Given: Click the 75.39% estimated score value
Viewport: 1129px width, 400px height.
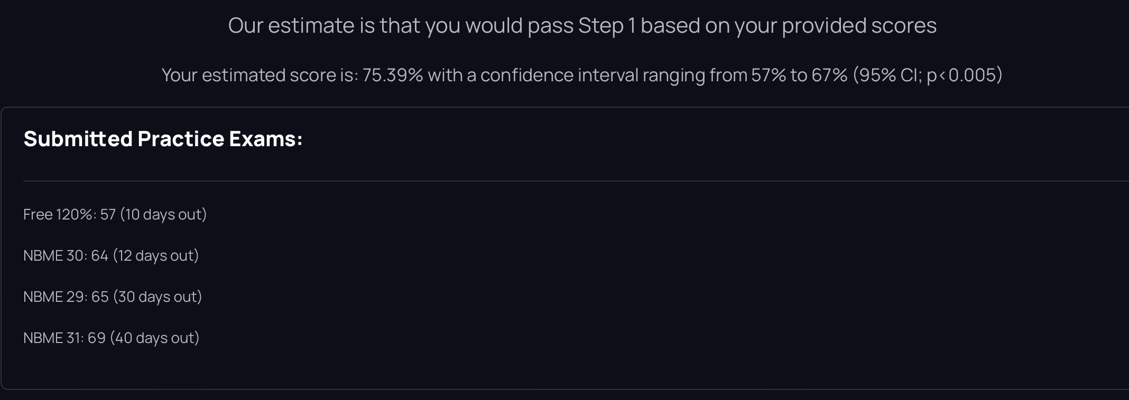Looking at the screenshot, I should click(x=392, y=75).
